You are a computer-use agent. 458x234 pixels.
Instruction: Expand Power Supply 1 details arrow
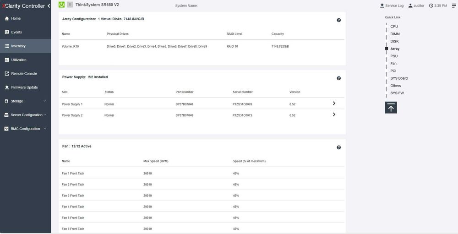[334, 103]
